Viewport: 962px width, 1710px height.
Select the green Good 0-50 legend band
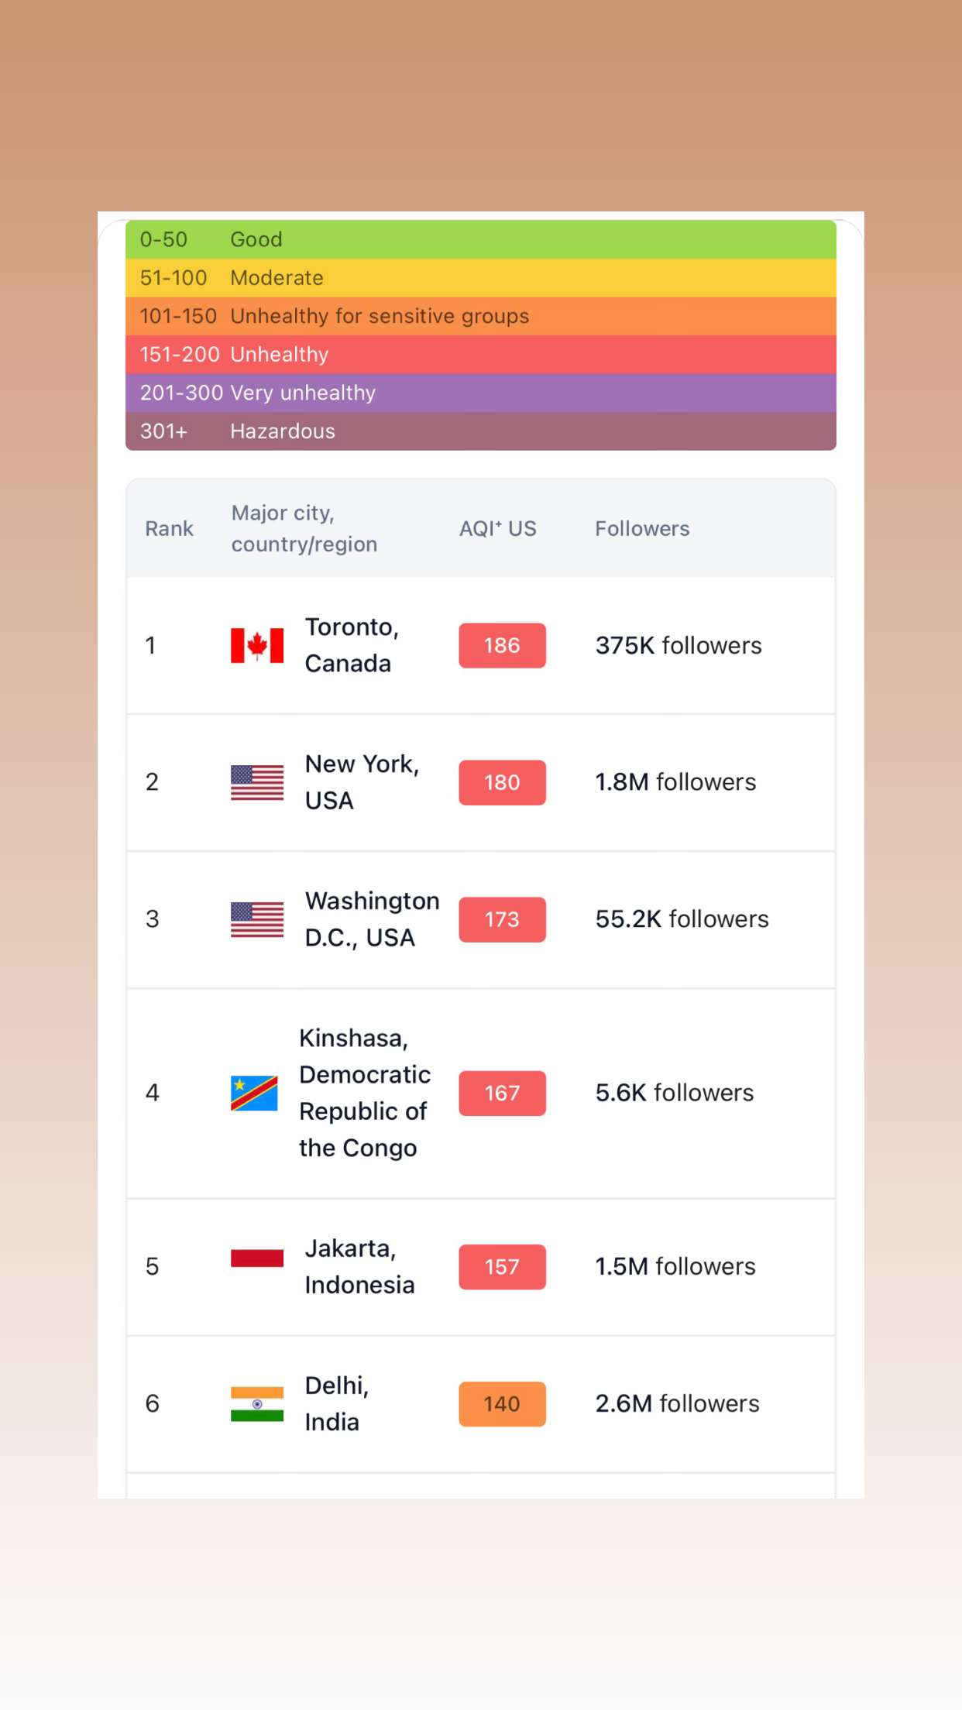pyautogui.click(x=481, y=239)
